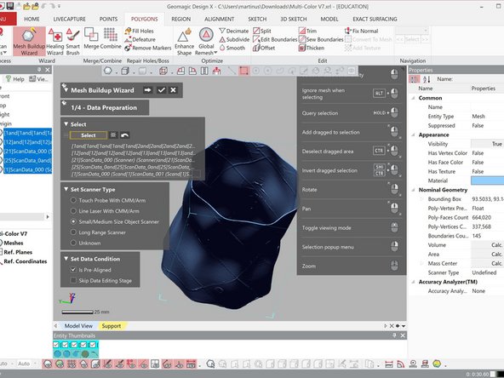Click the Material color swatch
Screen dimensions: 504x378
coord(487,180)
